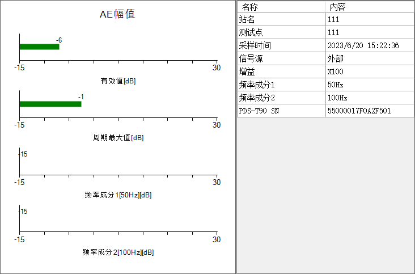415x274 pixels.
Task: Click the green 周期最大值 bar labeled -1
Action: pos(50,104)
